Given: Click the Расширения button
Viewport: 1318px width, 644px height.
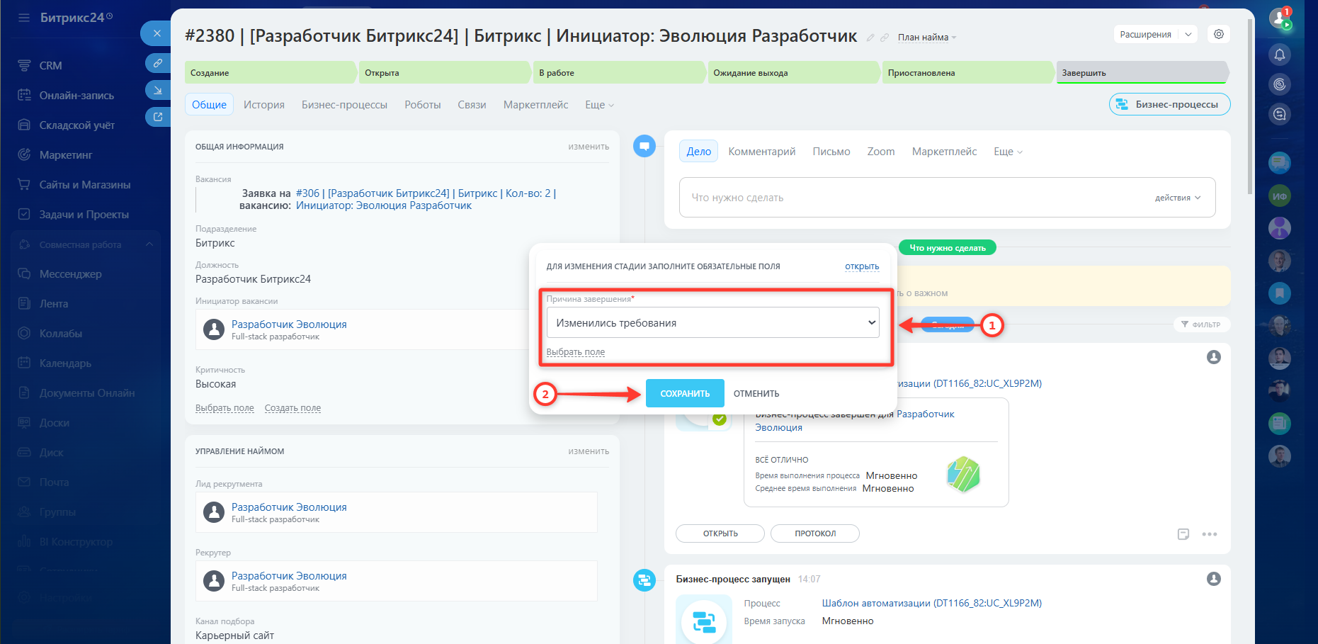Looking at the screenshot, I should coord(1145,34).
